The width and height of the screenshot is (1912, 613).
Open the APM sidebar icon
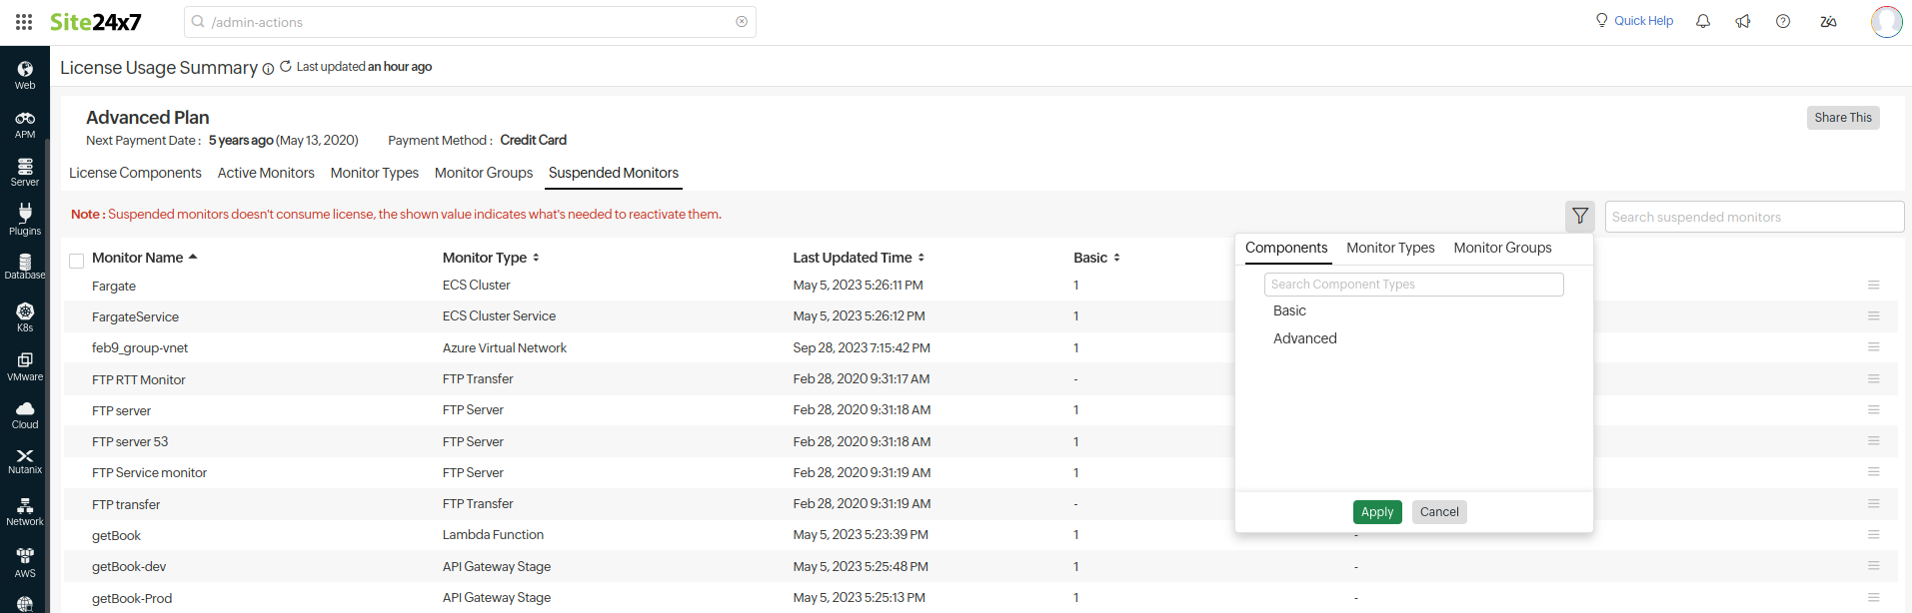click(x=25, y=124)
